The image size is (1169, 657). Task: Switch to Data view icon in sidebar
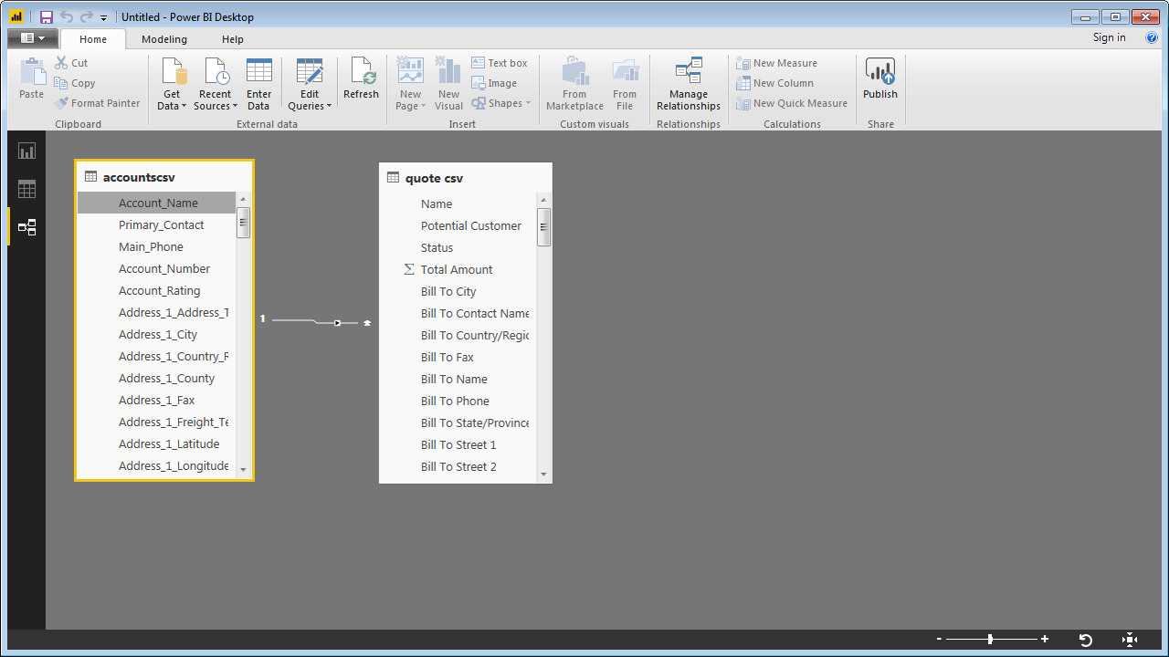(26, 190)
